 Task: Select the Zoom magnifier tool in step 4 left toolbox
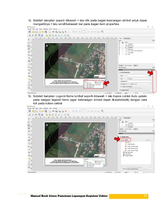29,43
